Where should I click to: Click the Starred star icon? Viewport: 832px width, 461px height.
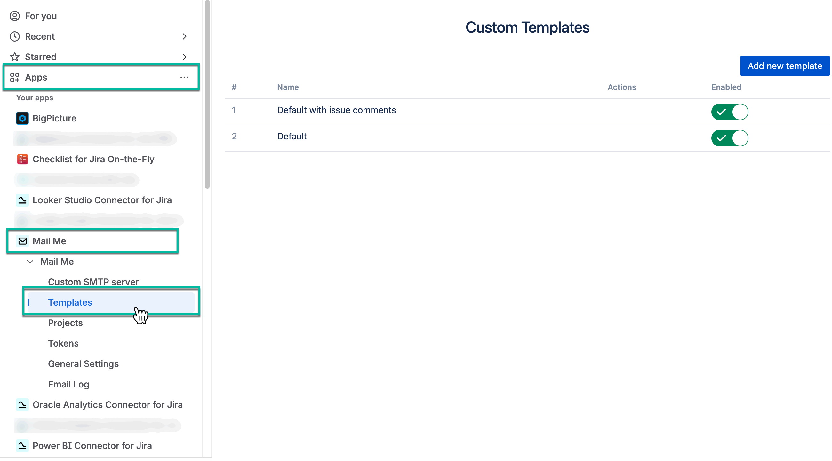coord(14,57)
